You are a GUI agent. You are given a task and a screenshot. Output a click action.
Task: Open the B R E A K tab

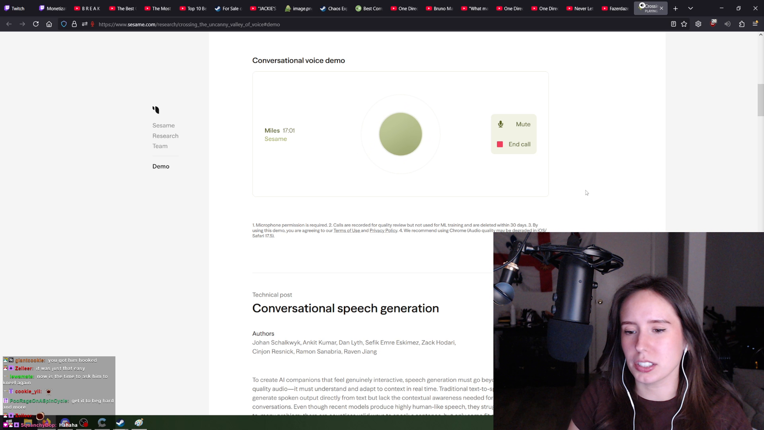pos(87,9)
